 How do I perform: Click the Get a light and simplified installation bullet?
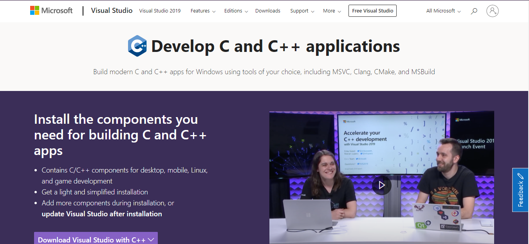[x=95, y=192]
